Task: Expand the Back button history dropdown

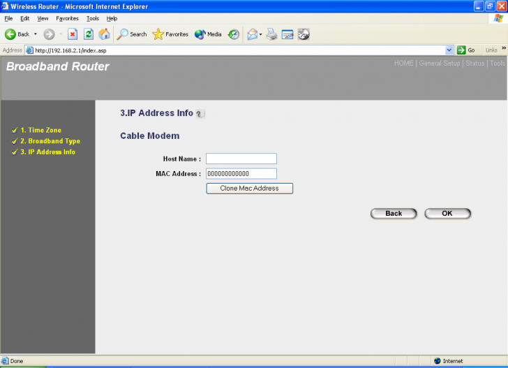Action: (35, 34)
